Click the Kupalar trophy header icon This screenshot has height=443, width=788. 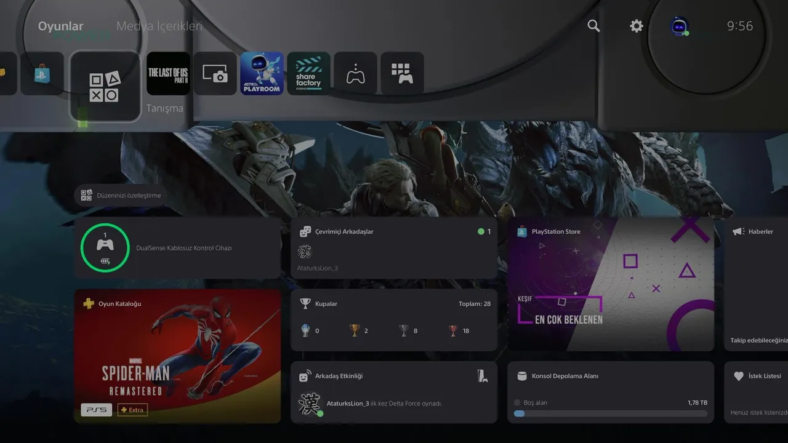(x=305, y=303)
